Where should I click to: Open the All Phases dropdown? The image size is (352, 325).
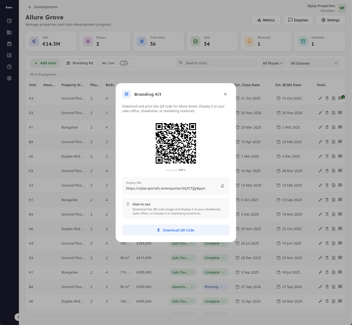click(x=273, y=63)
